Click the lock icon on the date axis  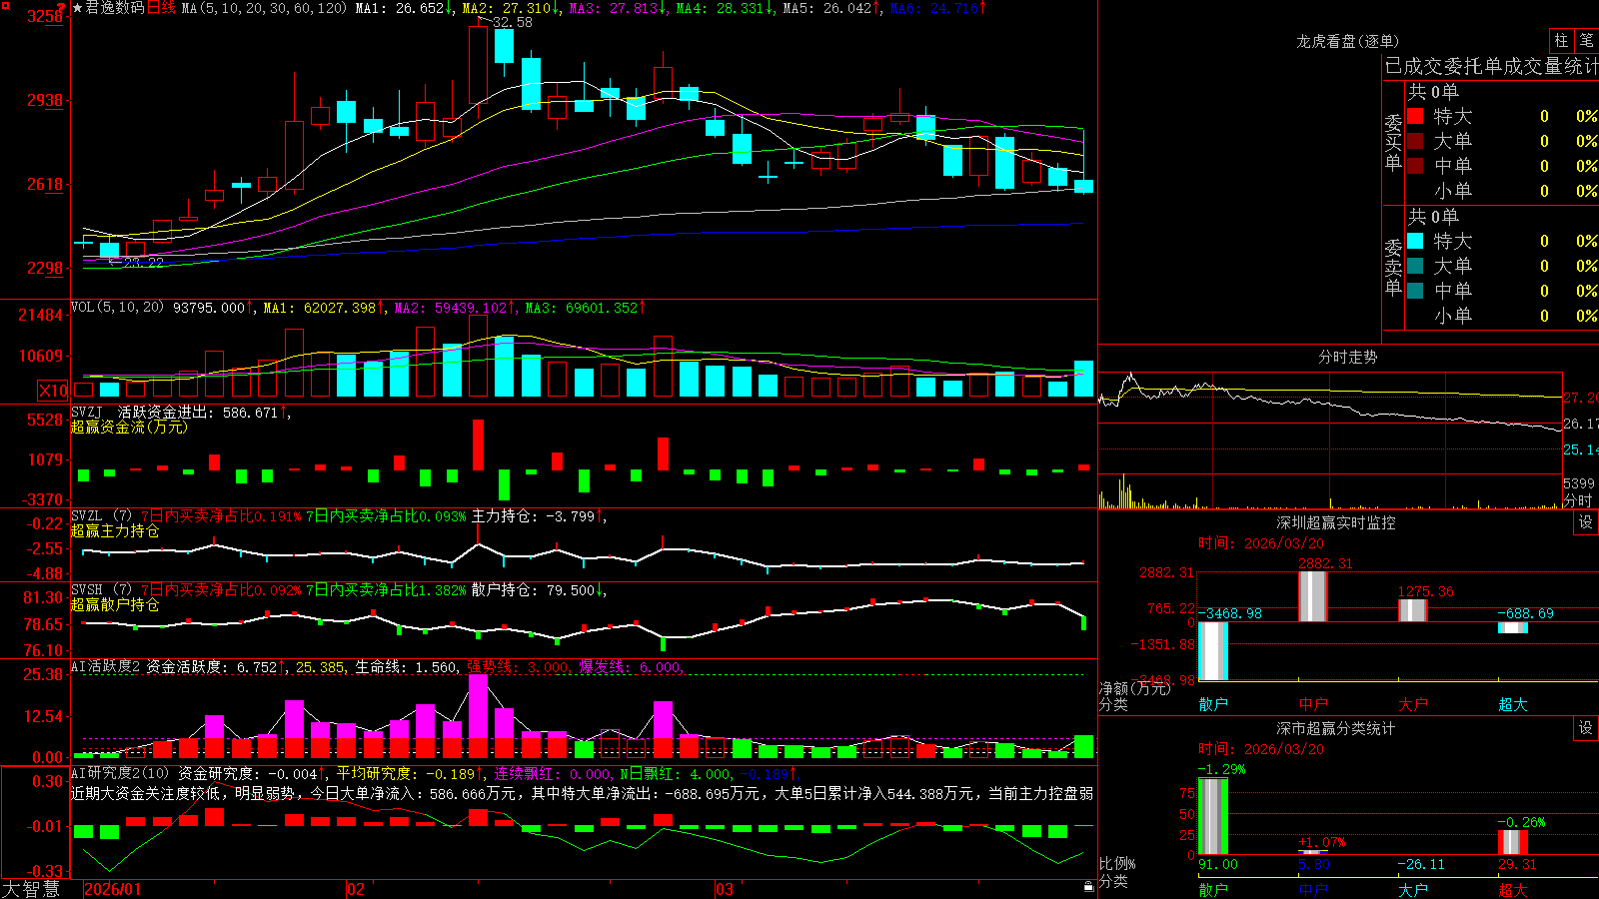click(x=1088, y=887)
